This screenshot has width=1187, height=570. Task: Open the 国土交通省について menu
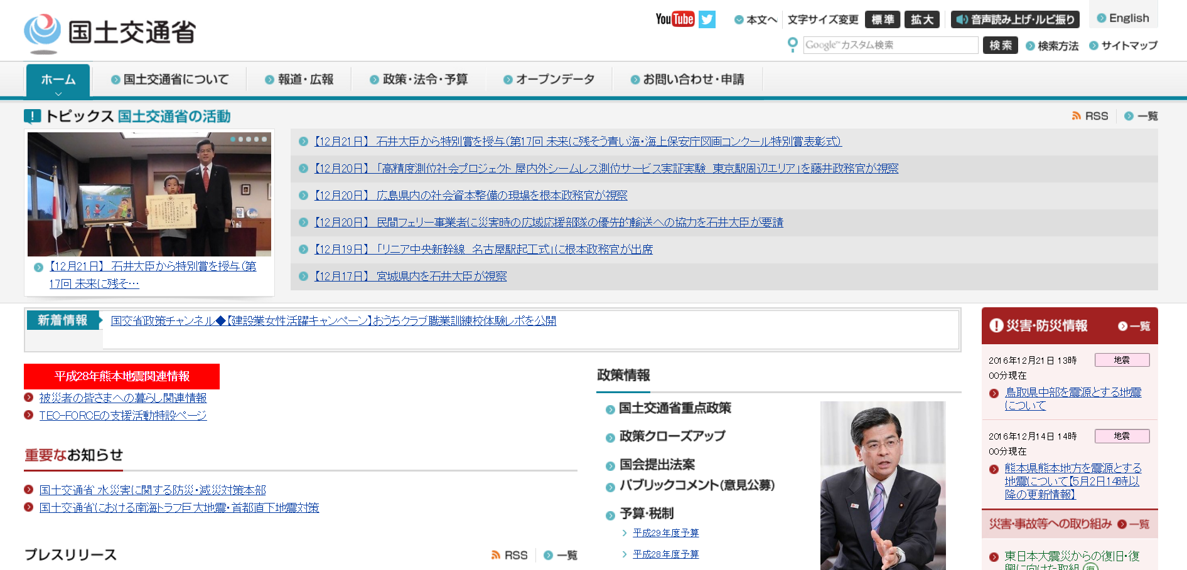pyautogui.click(x=170, y=80)
